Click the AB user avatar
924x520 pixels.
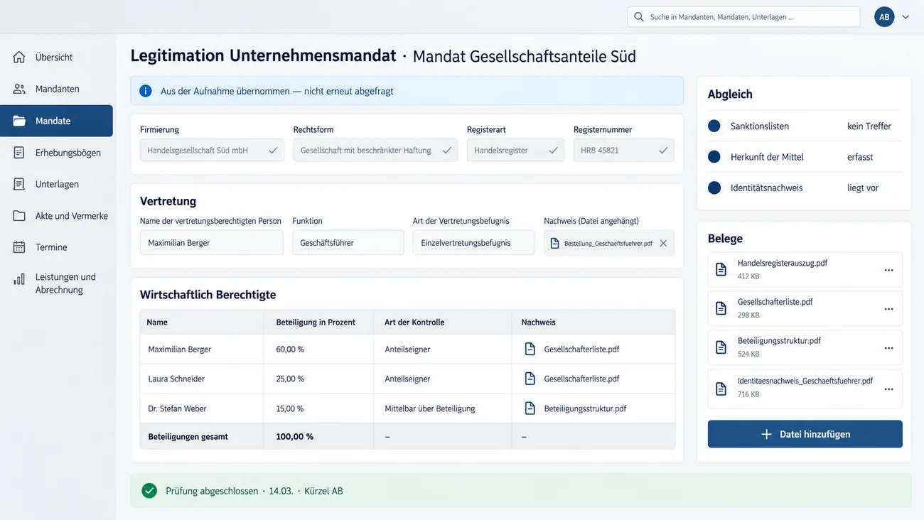[884, 17]
